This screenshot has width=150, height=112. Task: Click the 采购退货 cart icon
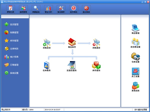point(96,42)
